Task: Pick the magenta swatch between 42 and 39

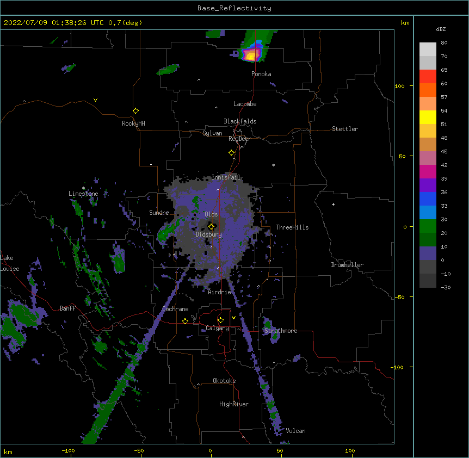Action: tap(428, 171)
